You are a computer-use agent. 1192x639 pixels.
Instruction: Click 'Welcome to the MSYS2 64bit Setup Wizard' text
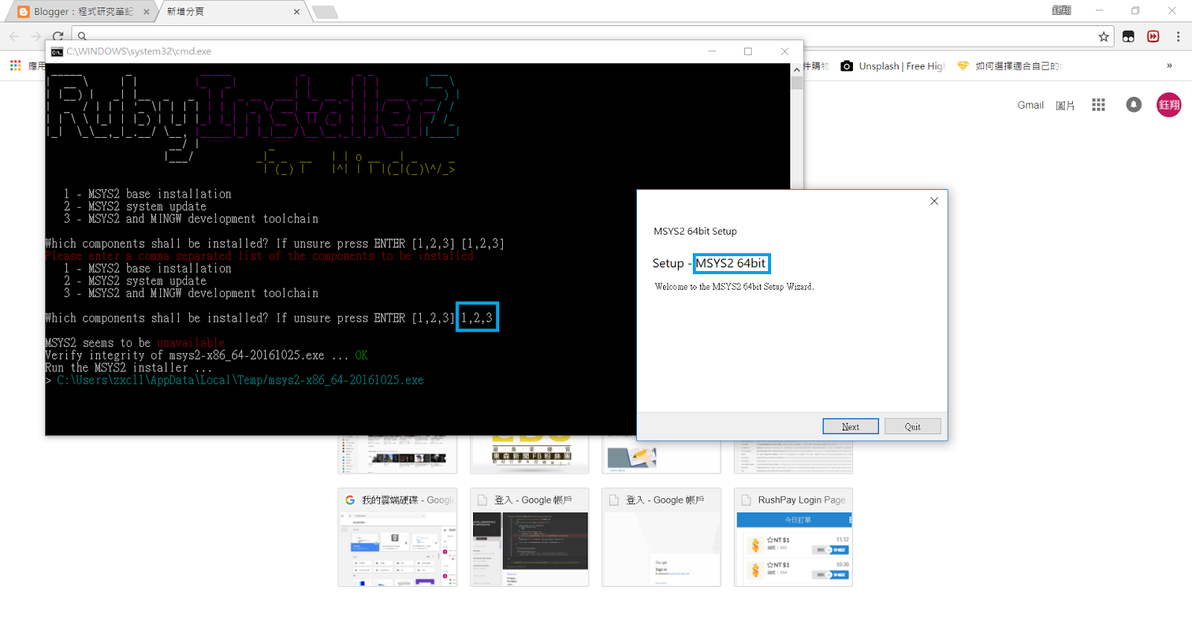pyautogui.click(x=734, y=287)
